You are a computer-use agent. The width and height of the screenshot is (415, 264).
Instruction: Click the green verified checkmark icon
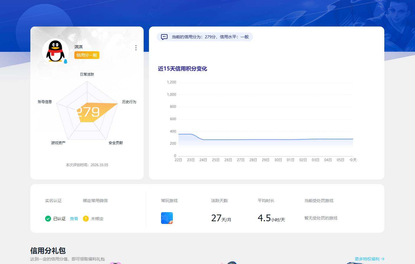[48, 219]
